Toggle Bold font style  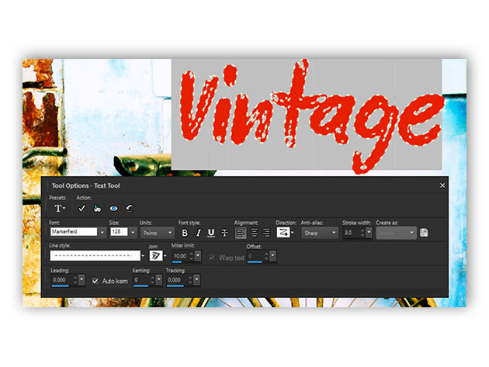[x=185, y=233]
